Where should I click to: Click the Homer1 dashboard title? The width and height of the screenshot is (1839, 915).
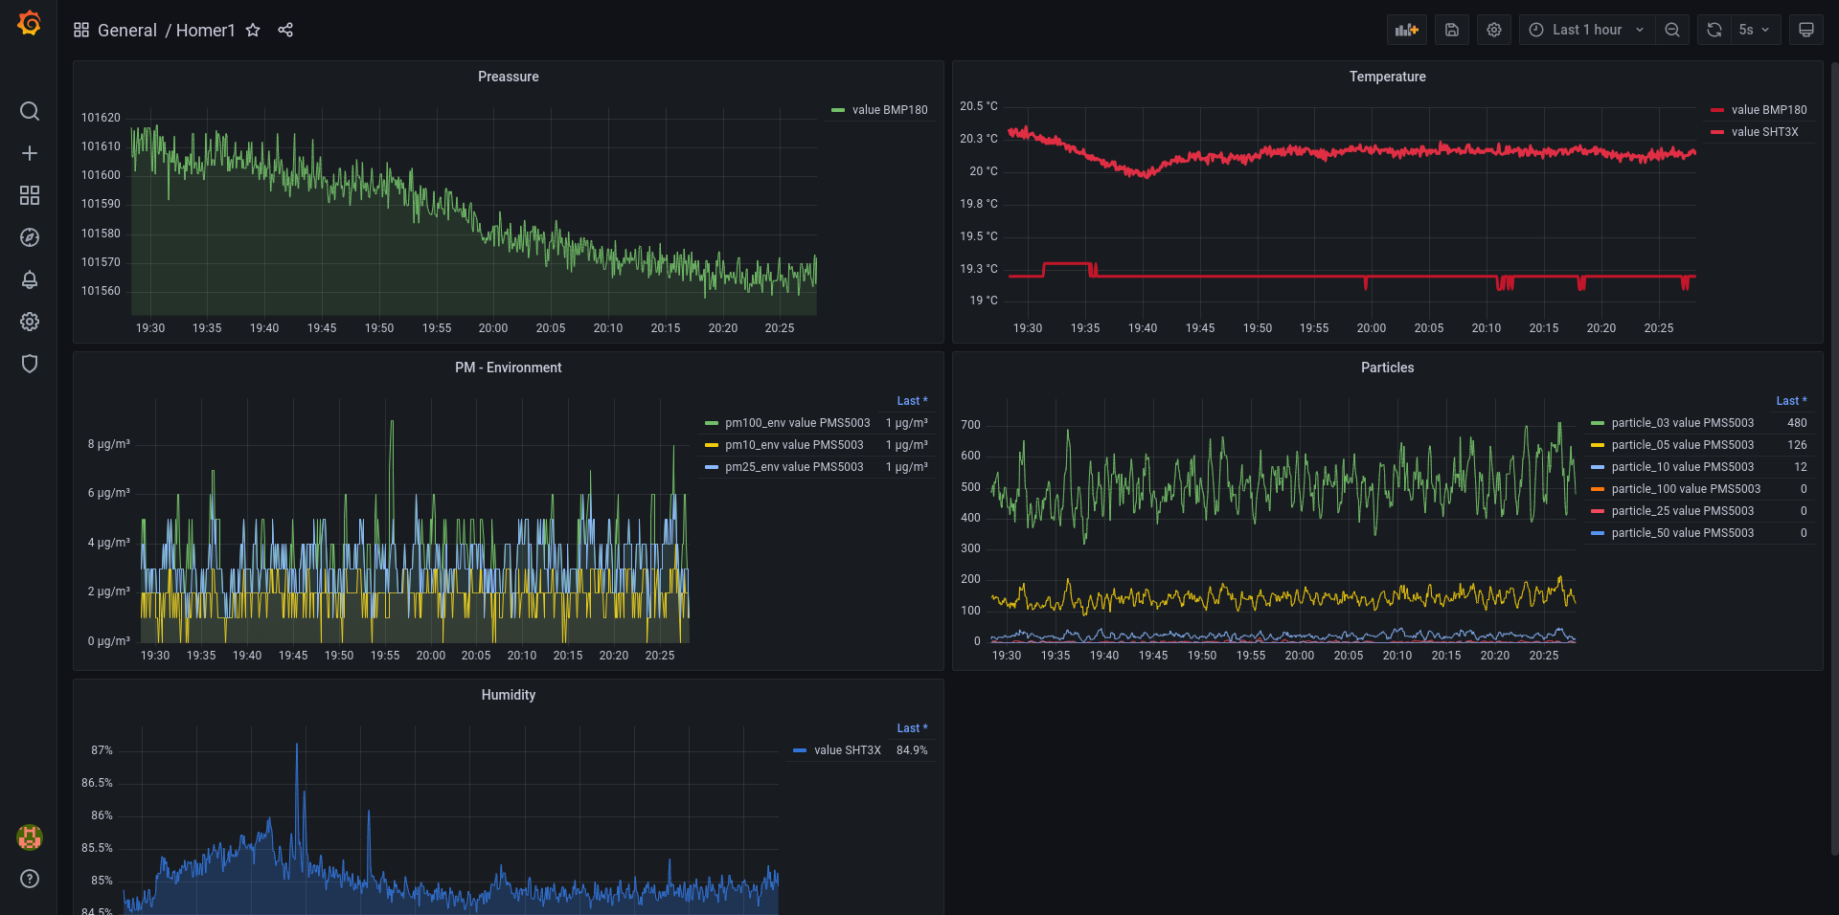206,30
